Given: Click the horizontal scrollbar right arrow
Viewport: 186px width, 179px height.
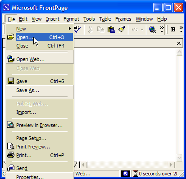Looking at the screenshot, I should tap(171, 165).
